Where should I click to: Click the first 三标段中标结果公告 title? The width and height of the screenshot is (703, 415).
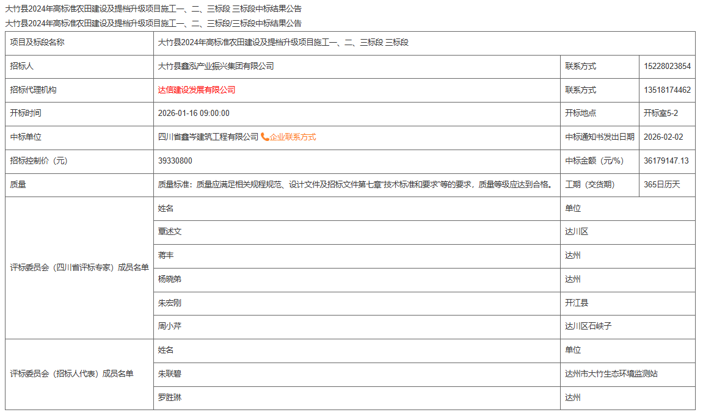150,9
